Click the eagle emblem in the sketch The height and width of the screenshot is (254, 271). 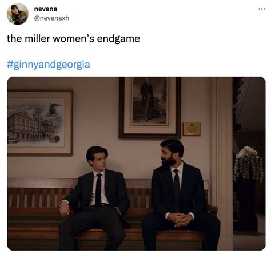(x=54, y=109)
